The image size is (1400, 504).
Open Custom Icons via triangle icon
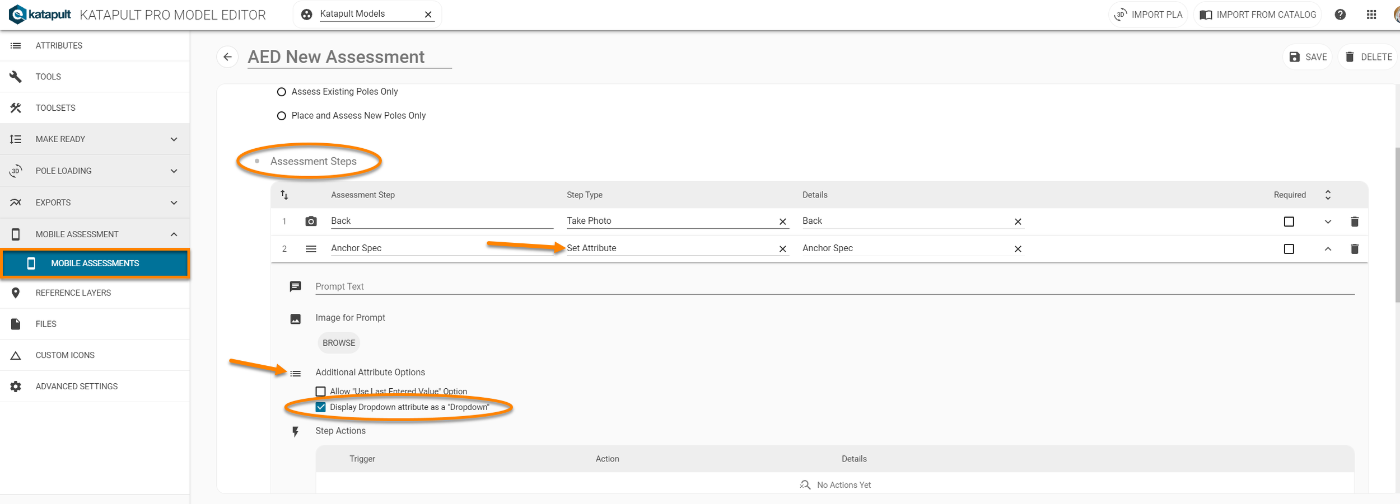[x=16, y=355]
